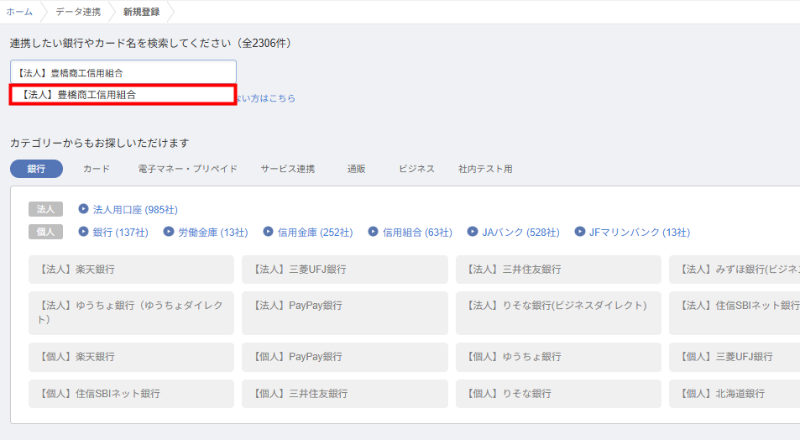Select 【法人】ゆうちょ銀行（ゆうちょダイレクト）
The width and height of the screenshot is (800, 440).
click(x=131, y=313)
